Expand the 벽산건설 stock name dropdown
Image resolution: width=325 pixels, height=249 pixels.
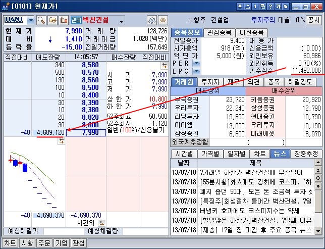pyautogui.click(x=121, y=21)
